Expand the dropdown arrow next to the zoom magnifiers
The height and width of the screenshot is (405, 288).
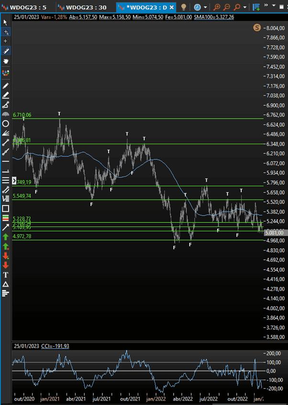click(245, 8)
